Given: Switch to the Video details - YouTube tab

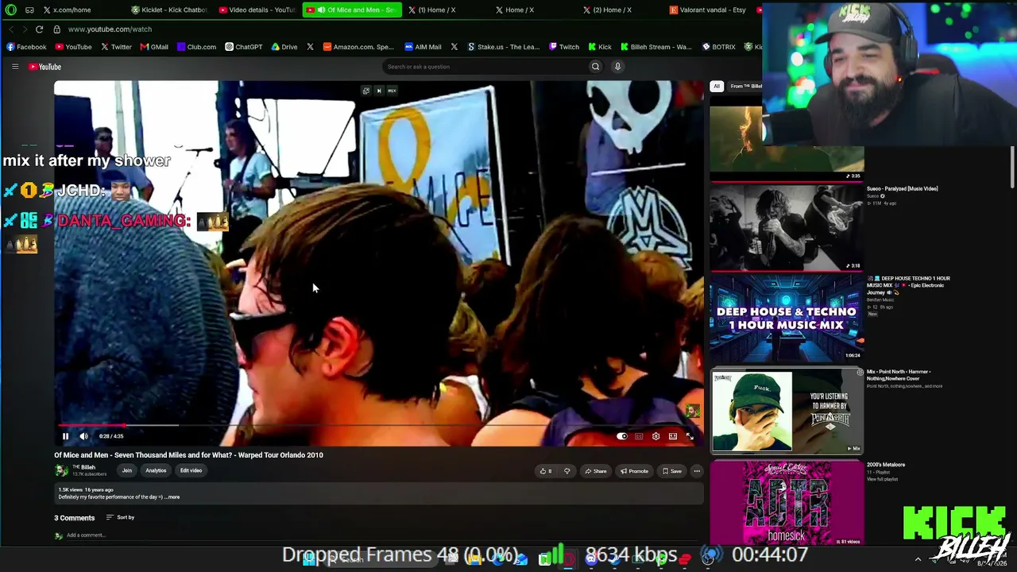Looking at the screenshot, I should (256, 10).
